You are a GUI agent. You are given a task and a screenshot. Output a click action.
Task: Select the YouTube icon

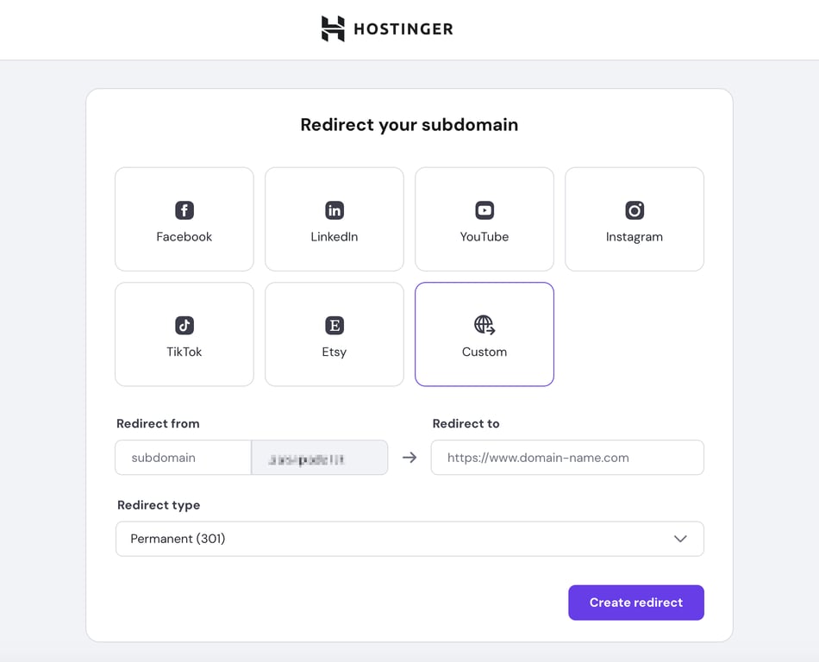(484, 209)
